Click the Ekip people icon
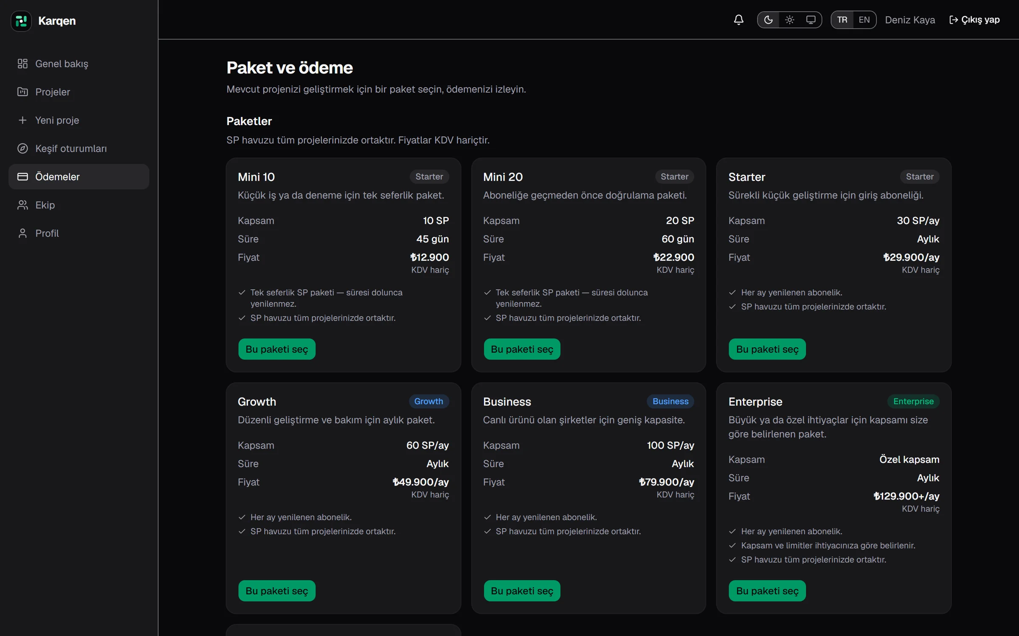 tap(23, 205)
